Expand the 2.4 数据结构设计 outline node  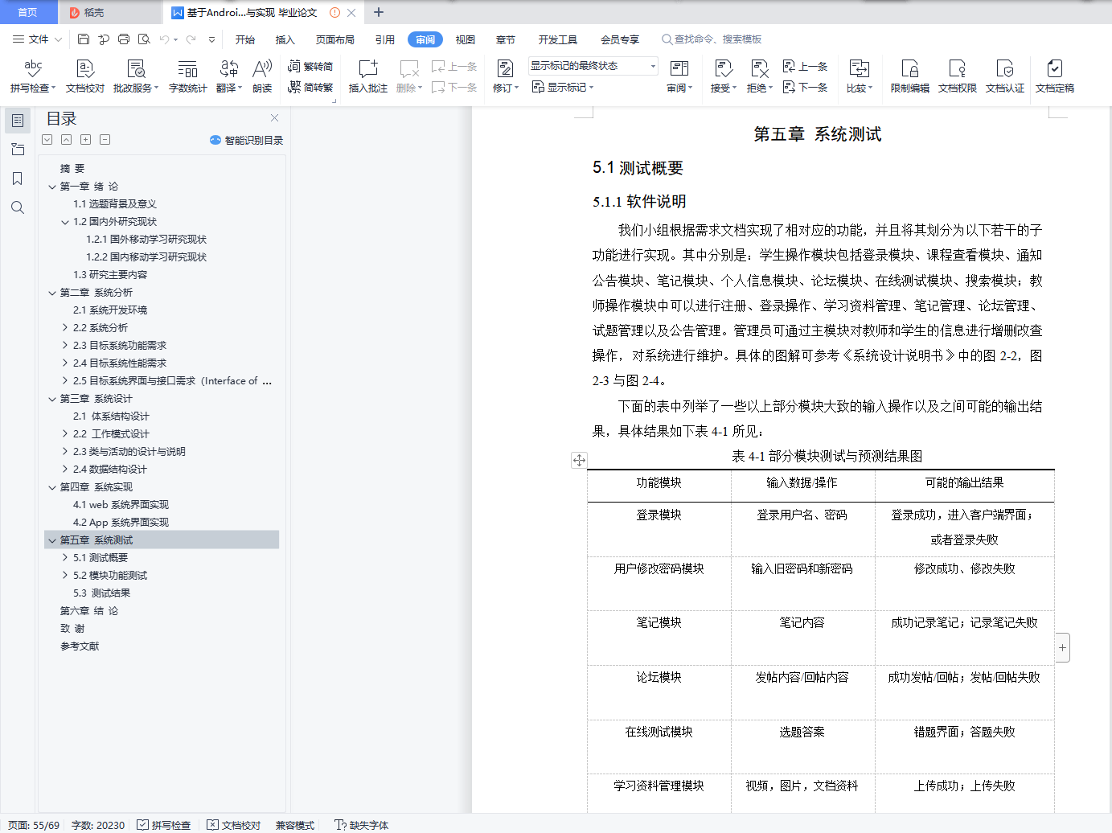[65, 470]
